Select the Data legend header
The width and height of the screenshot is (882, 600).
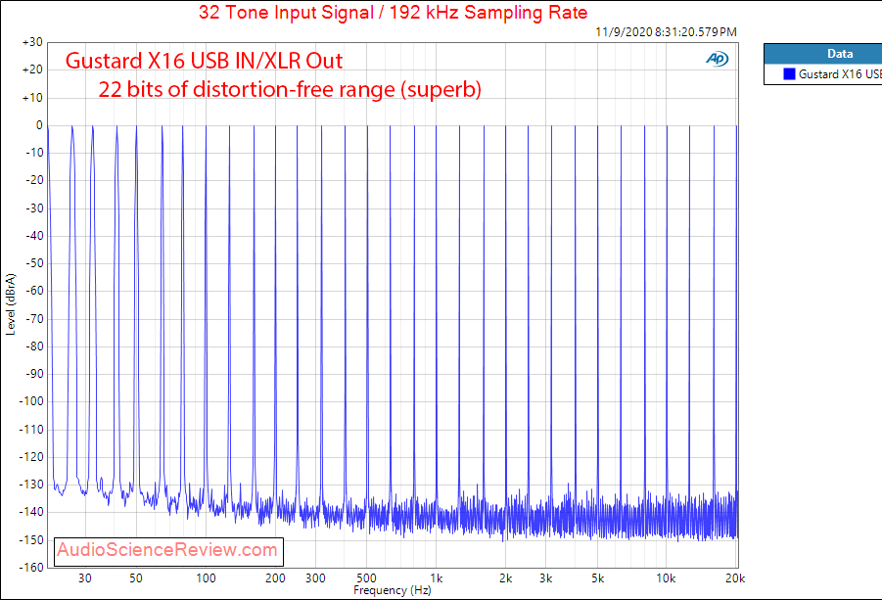[x=840, y=54]
